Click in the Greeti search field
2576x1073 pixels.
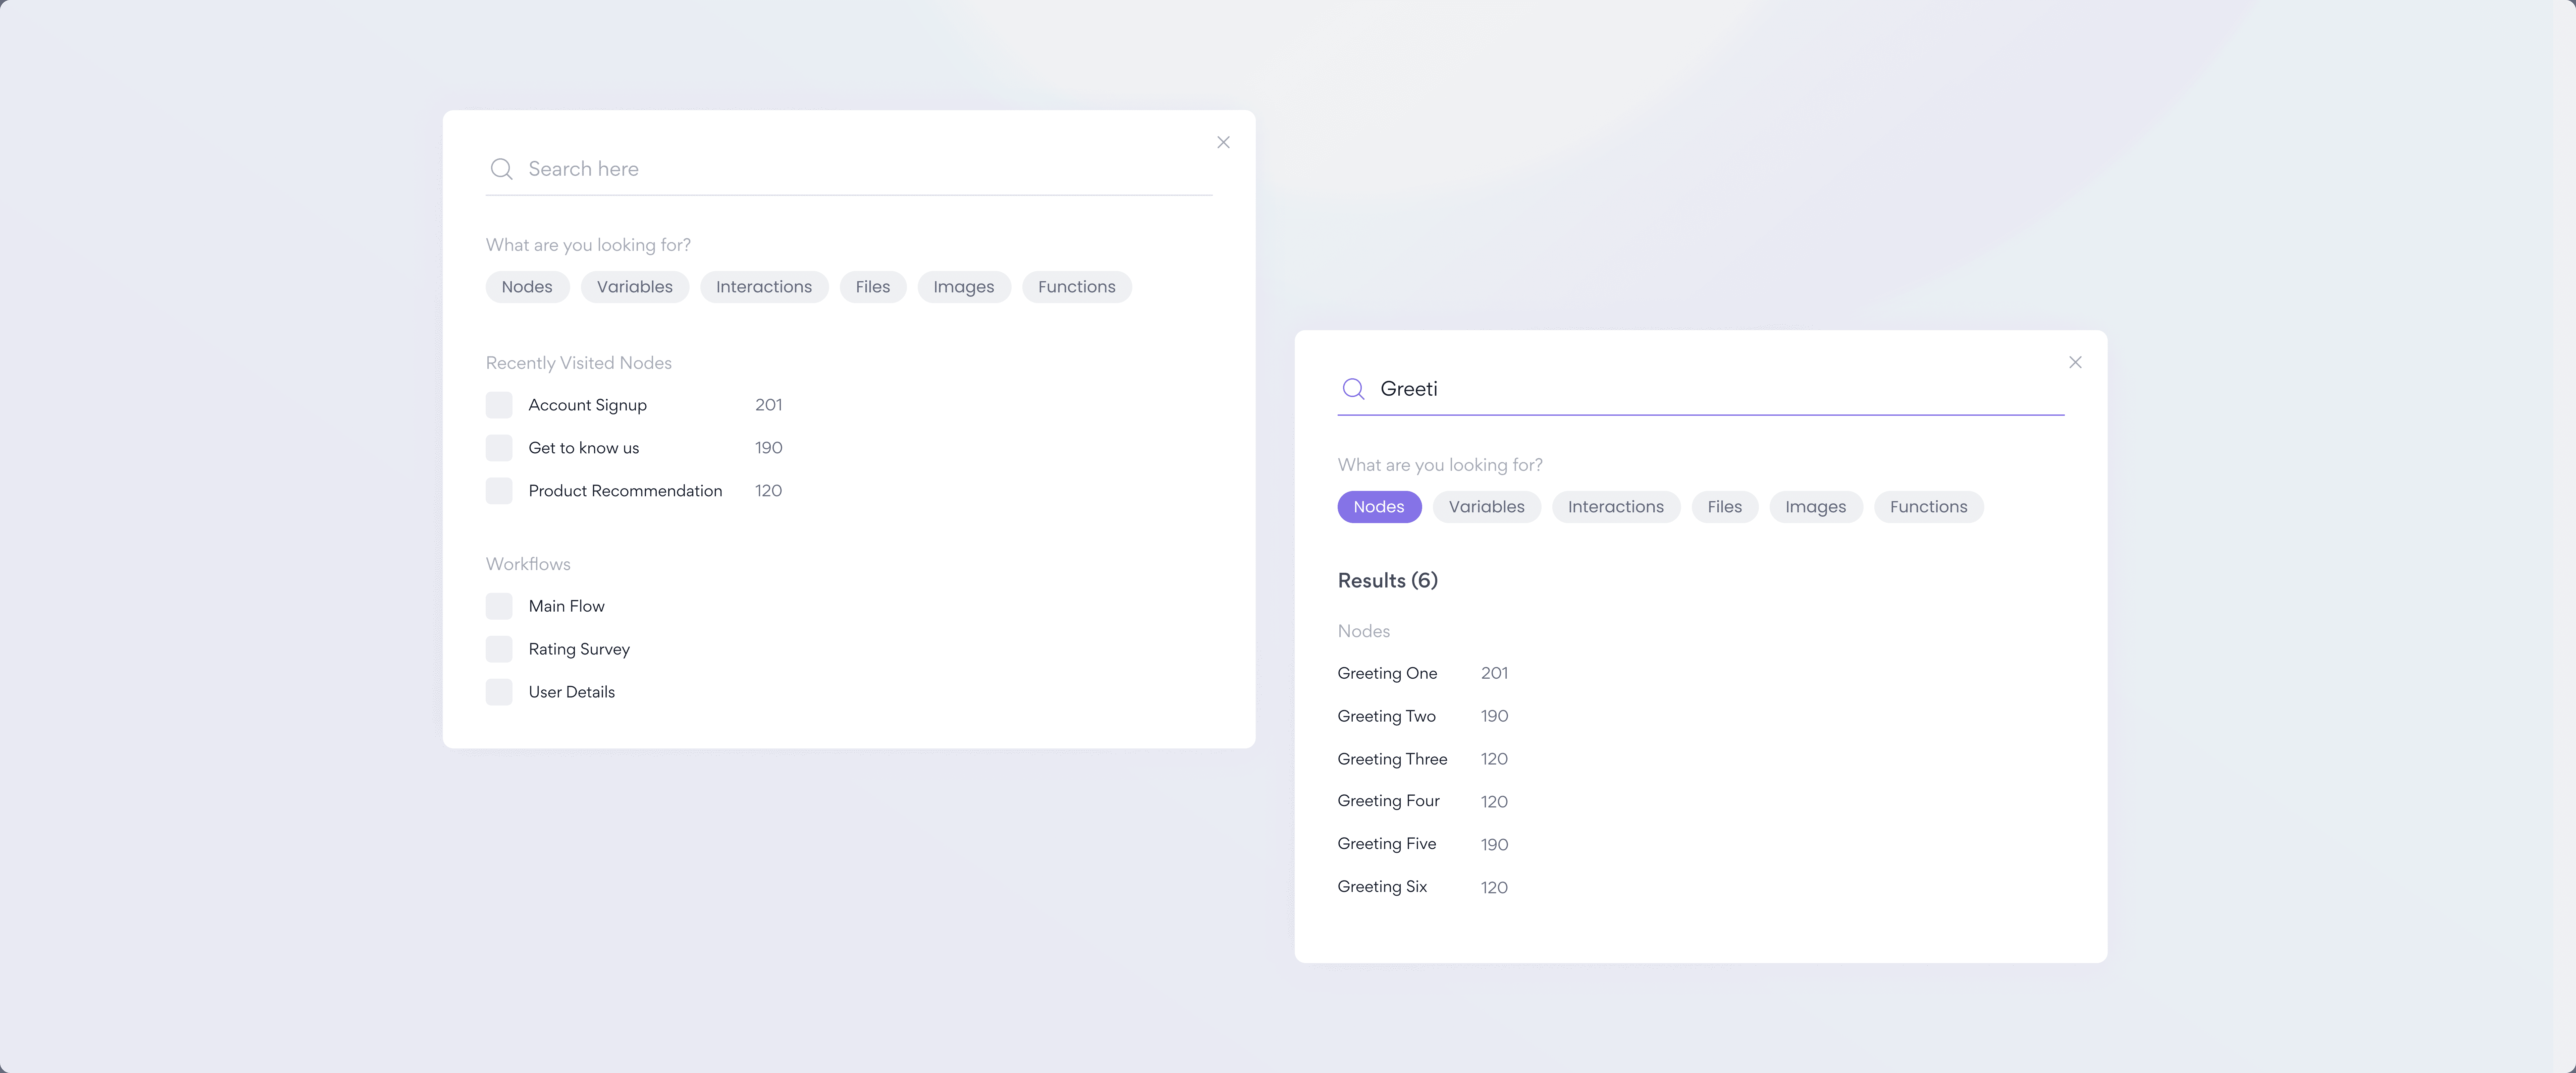tap(1700, 389)
